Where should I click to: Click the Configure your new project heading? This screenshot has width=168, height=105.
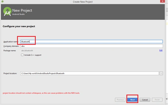tap(19, 26)
